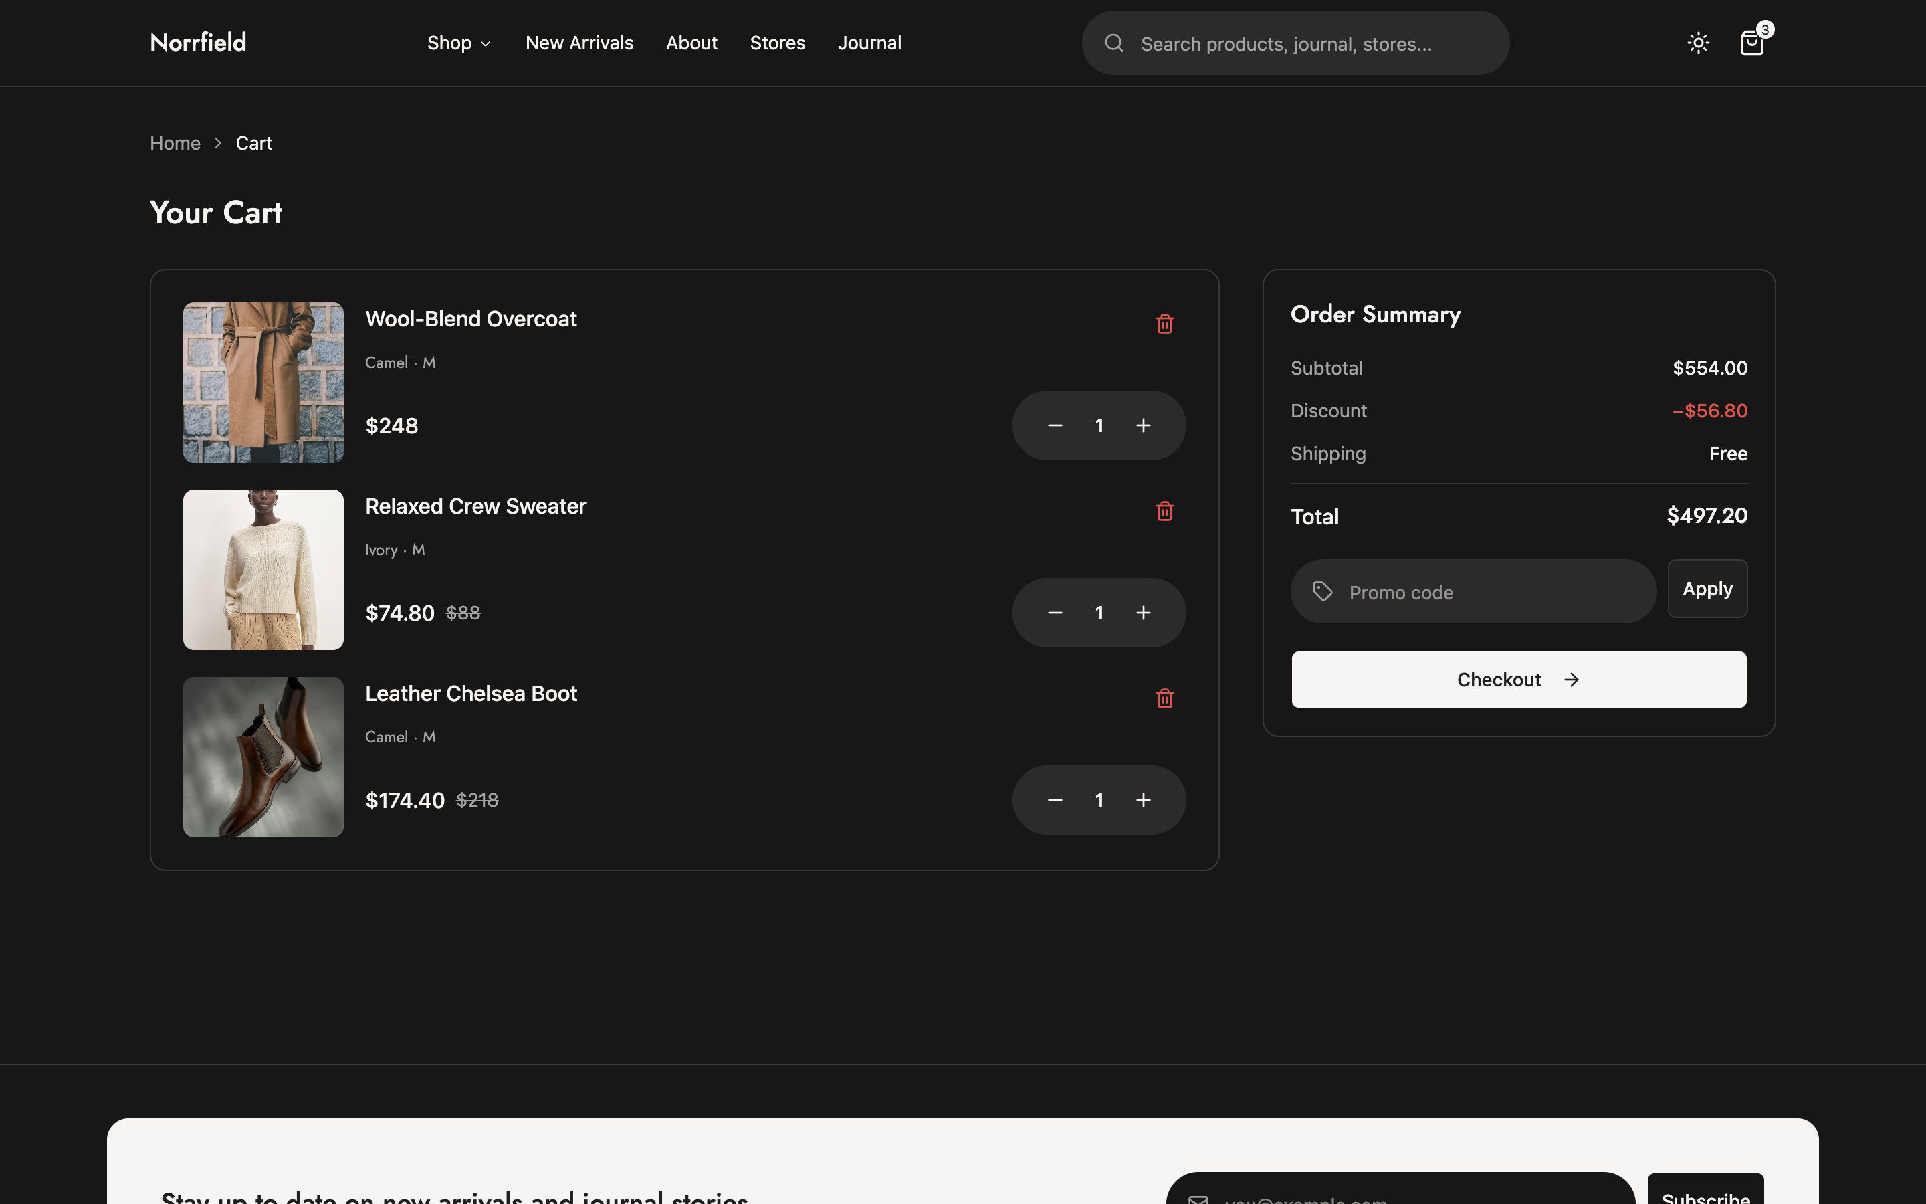Screen dimensions: 1926x1204
Task: Click the $497.20 total amount
Action: 1707,516
